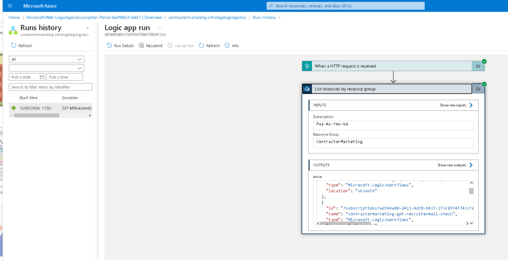Open Microsoft.Web-LogicAppConsumption-Portal Overview breadcrumb
The height and width of the screenshot is (260, 508).
click(94, 17)
